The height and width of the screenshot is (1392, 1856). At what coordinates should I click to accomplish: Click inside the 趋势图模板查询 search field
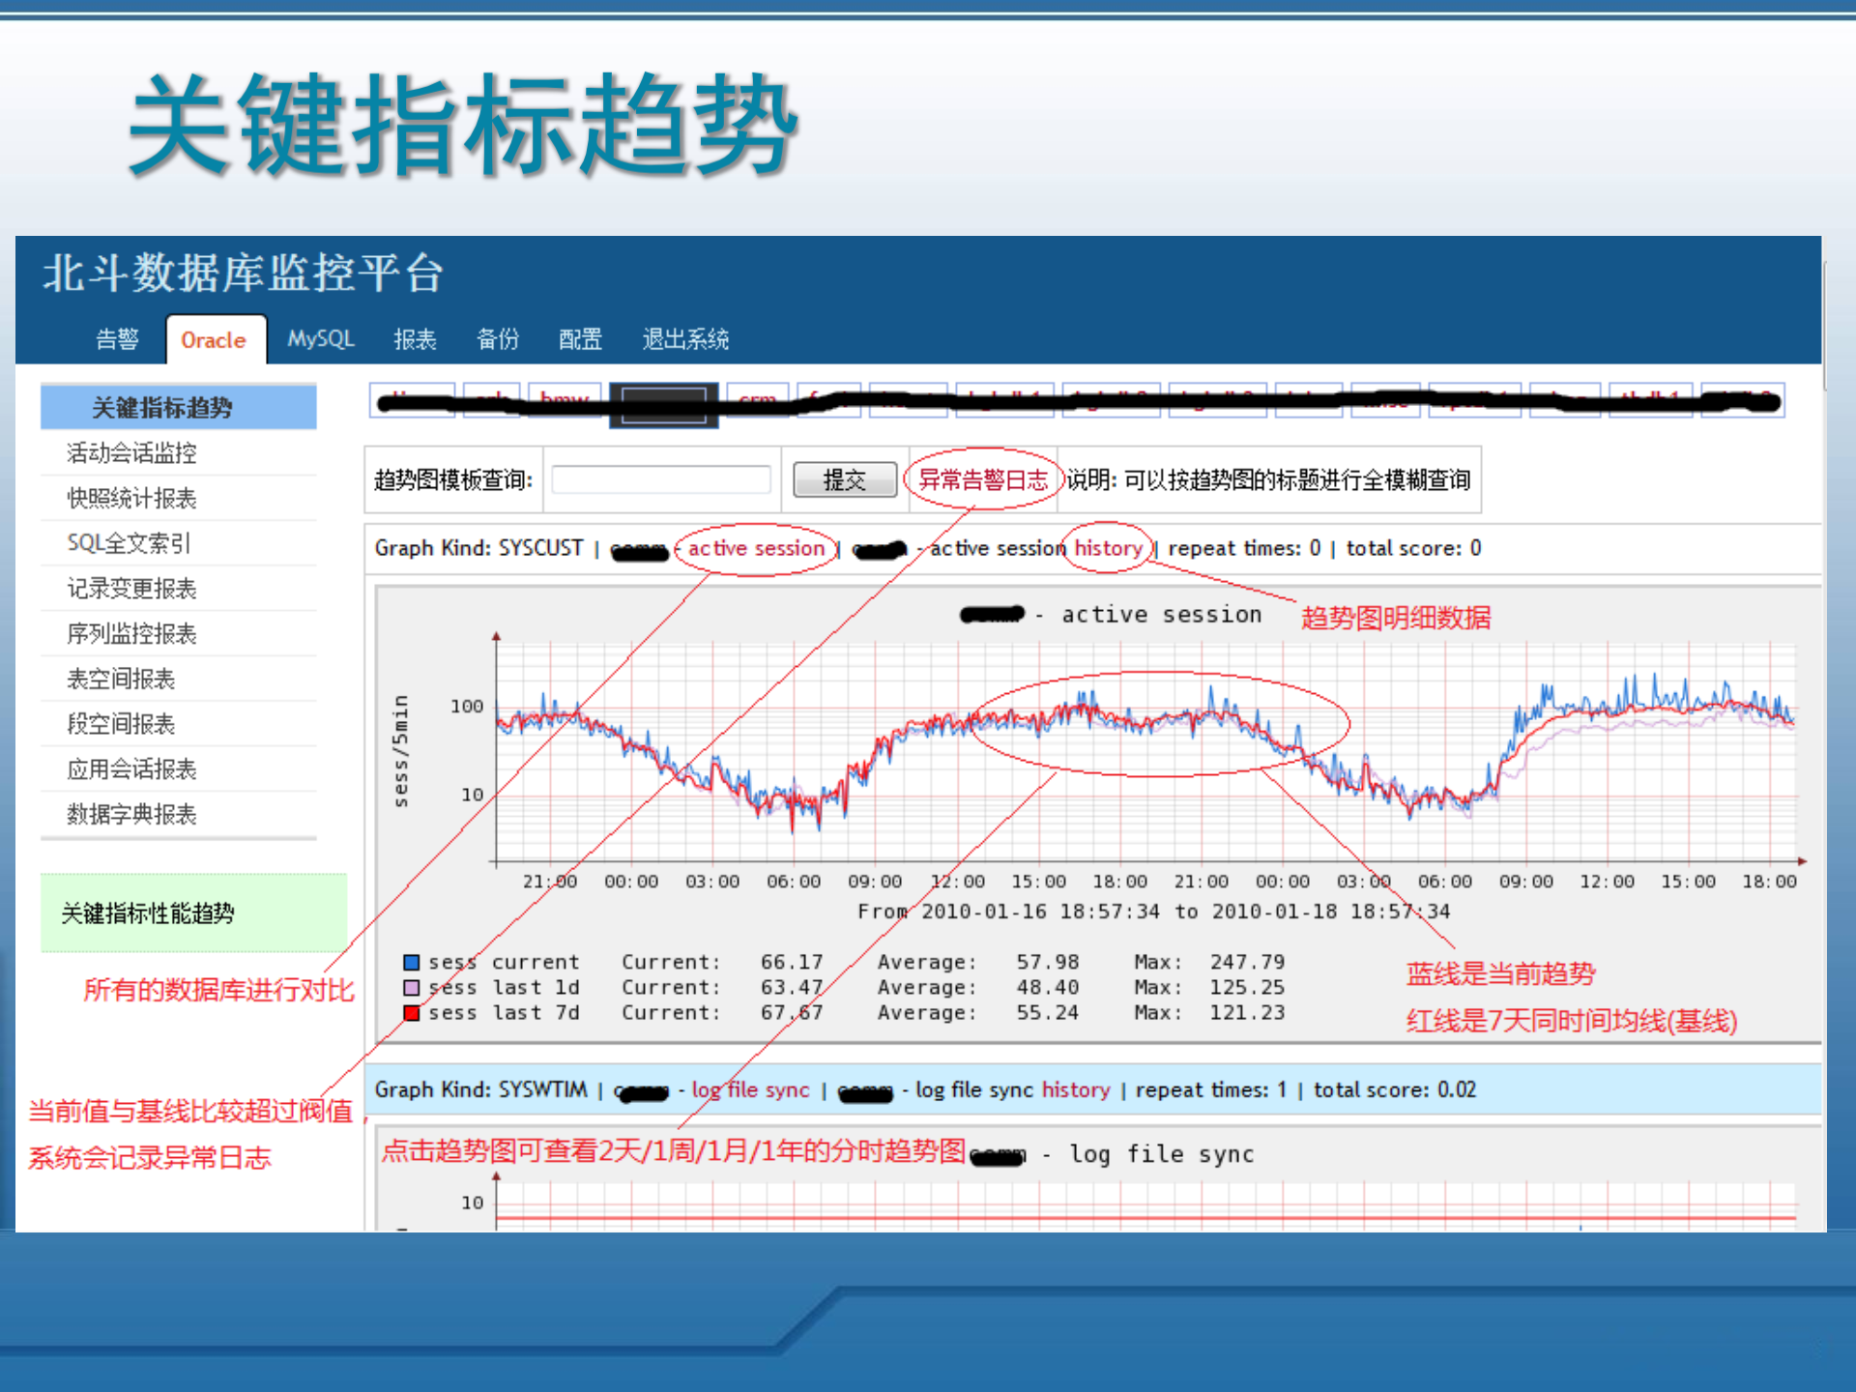tap(660, 479)
